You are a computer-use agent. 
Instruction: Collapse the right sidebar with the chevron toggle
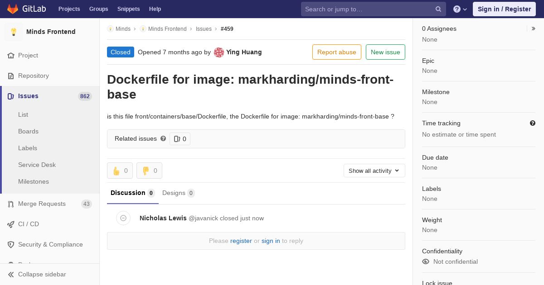[534, 28]
